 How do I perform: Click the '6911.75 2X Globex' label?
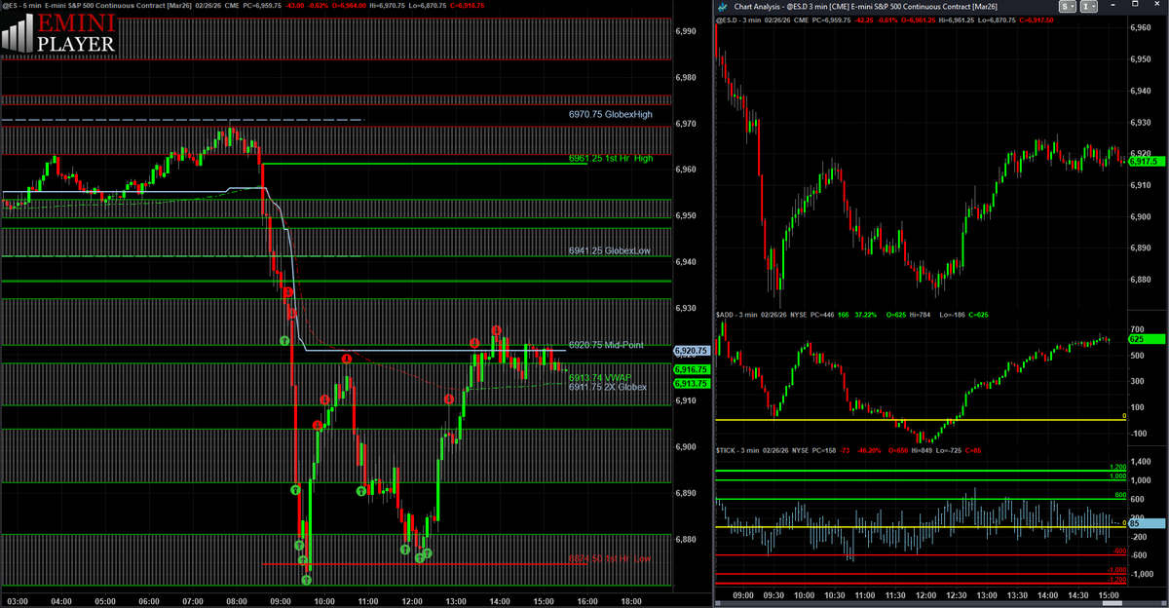coord(608,387)
